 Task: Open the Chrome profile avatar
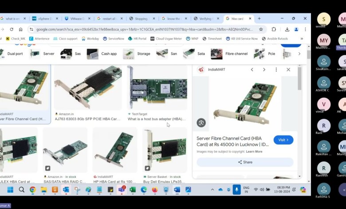[x=296, y=29]
